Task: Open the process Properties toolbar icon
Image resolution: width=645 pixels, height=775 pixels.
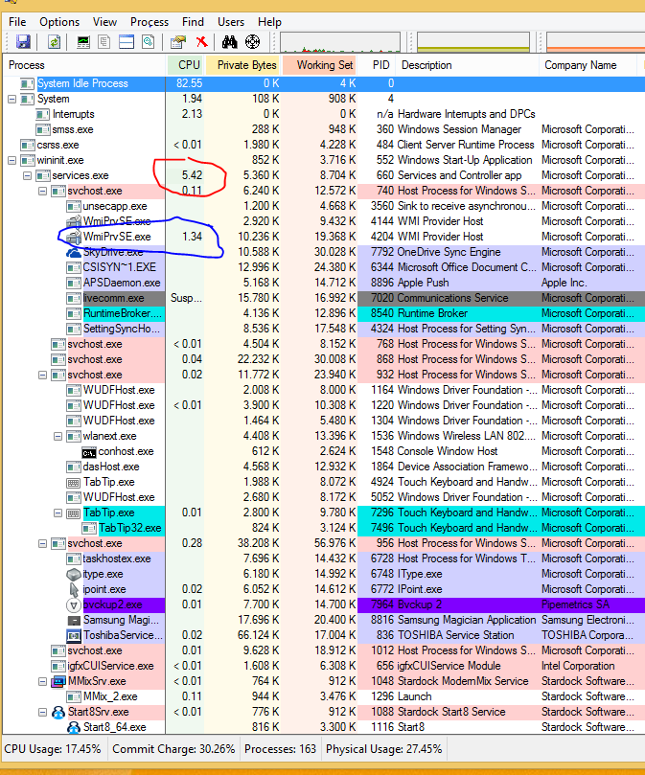Action: [177, 42]
